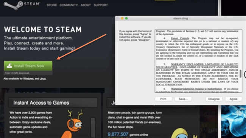Click the download icon on Install button
Image resolution: width=246 pixels, height=138 pixels.
pyautogui.click(x=9, y=66)
